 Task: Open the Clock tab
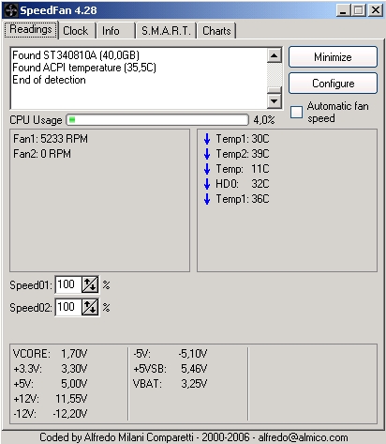tap(77, 31)
